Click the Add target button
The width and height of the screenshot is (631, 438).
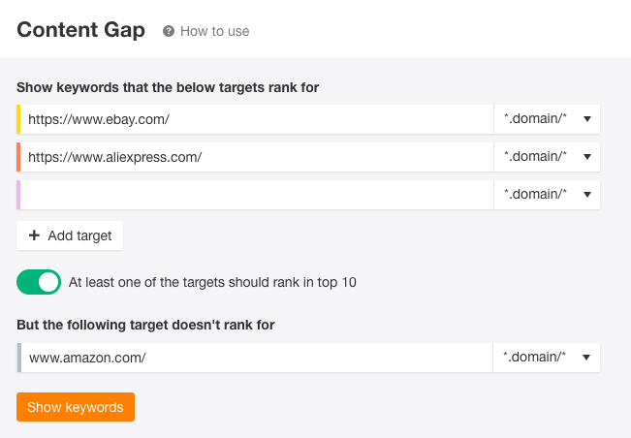click(x=70, y=235)
